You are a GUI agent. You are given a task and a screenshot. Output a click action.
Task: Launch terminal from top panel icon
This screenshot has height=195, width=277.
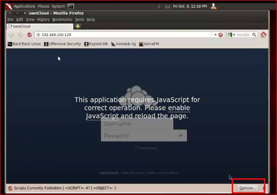71,6
